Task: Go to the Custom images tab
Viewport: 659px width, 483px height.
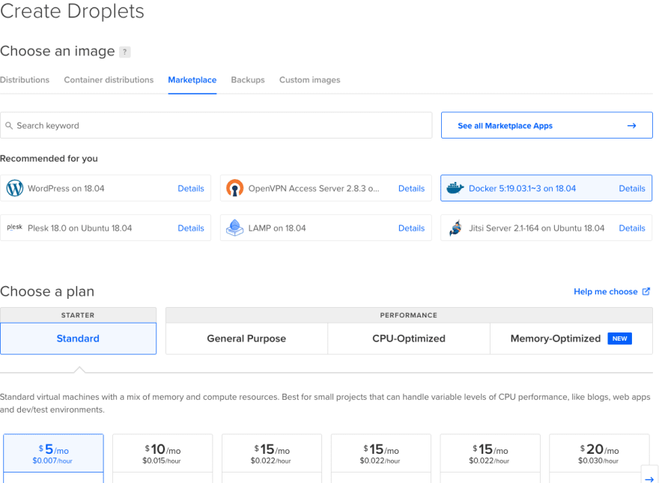Action: pyautogui.click(x=310, y=80)
